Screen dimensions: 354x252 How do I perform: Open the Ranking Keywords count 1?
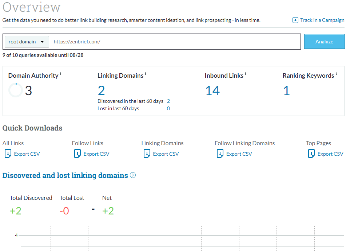pos(286,90)
